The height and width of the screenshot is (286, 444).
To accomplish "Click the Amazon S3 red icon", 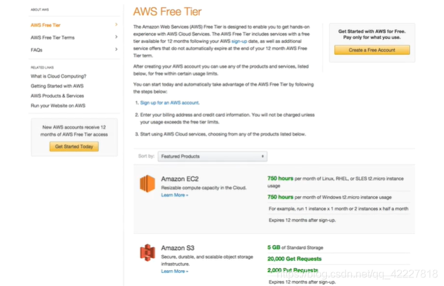I will [x=147, y=253].
